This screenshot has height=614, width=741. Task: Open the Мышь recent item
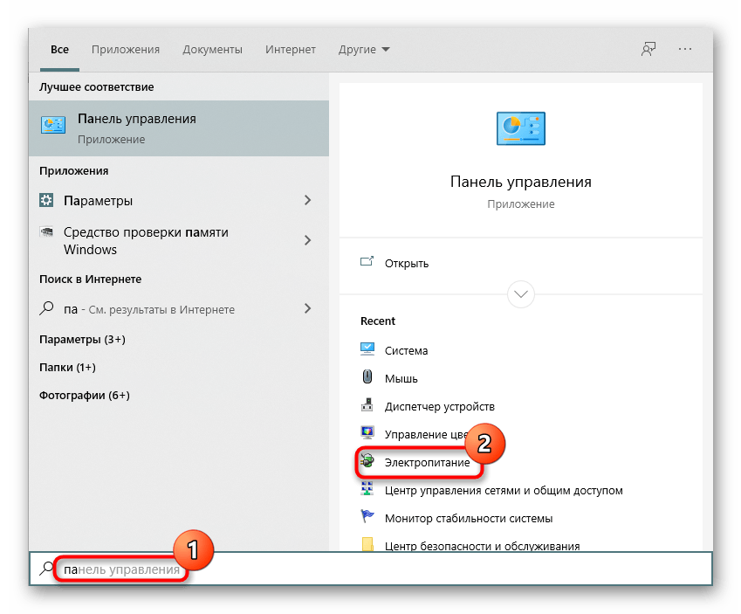point(401,378)
